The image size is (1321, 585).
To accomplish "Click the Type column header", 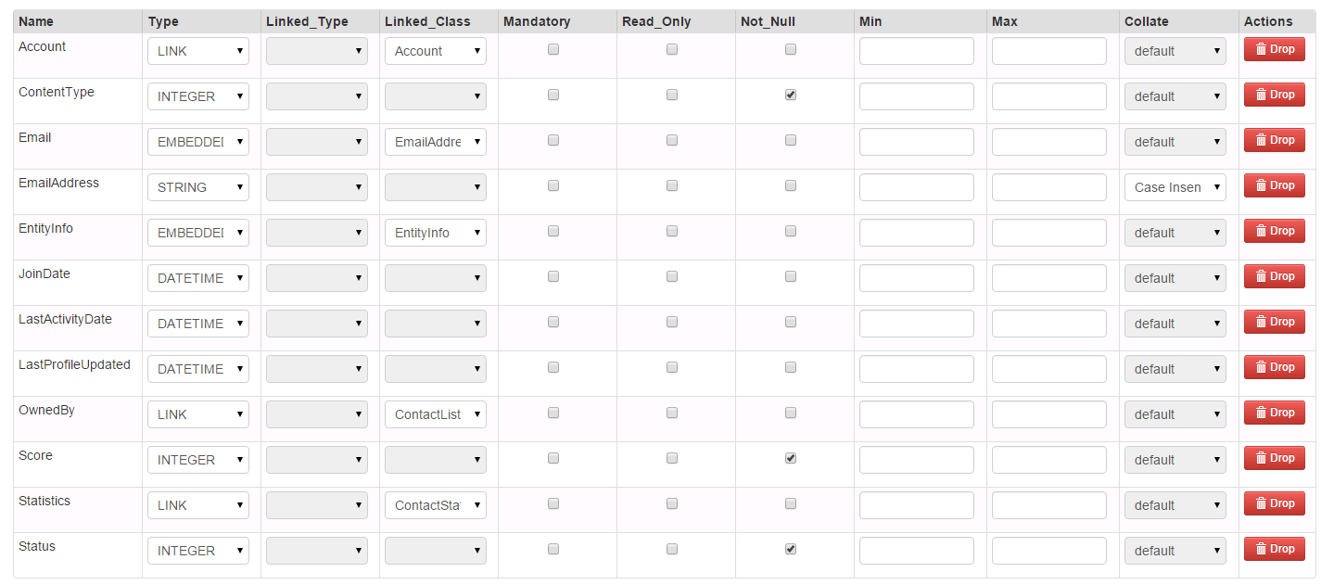I will [163, 21].
